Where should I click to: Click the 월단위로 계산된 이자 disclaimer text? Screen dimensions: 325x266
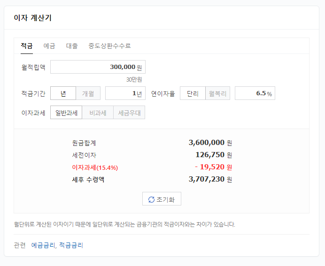coord(124,224)
